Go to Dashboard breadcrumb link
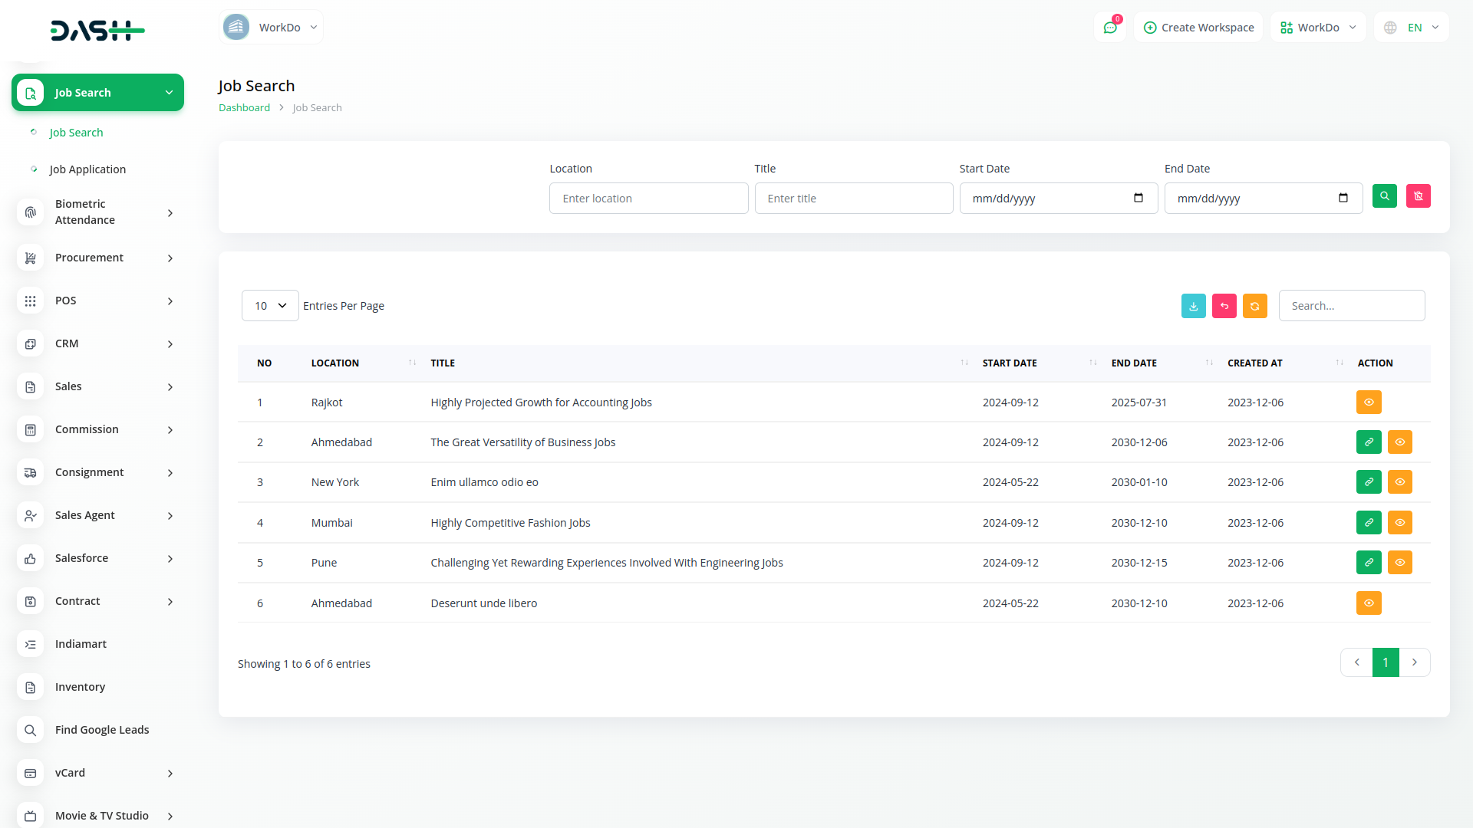 coord(244,108)
